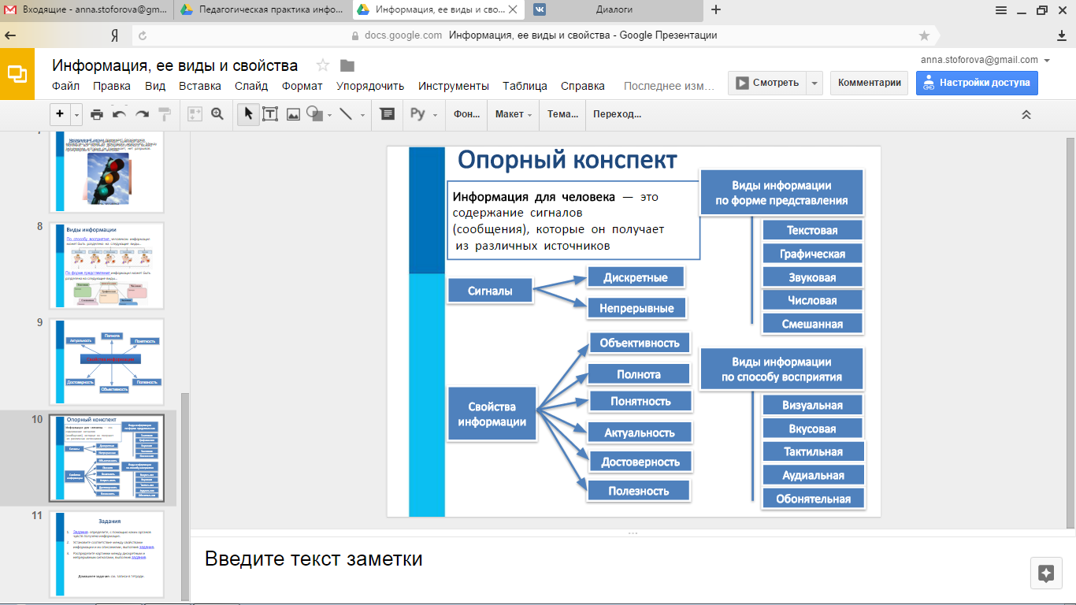Open a new browser tab

tap(716, 10)
